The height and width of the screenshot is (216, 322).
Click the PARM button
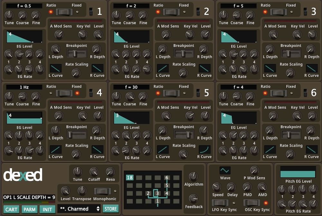click(x=29, y=210)
